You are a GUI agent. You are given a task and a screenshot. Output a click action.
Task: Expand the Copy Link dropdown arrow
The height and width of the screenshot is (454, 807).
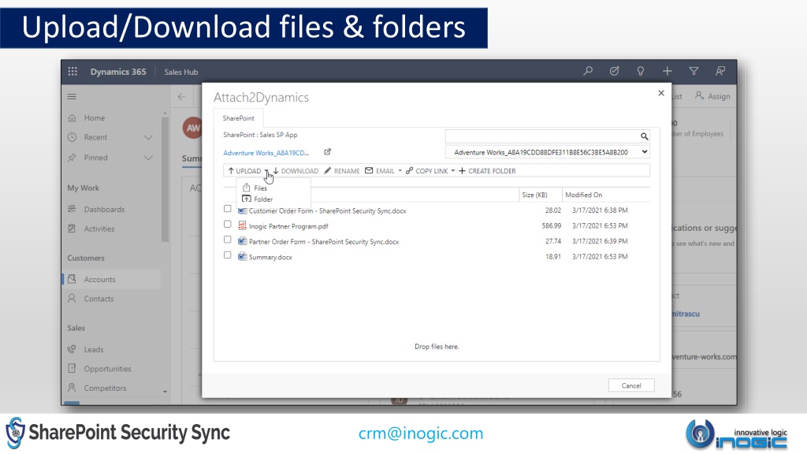[453, 171]
